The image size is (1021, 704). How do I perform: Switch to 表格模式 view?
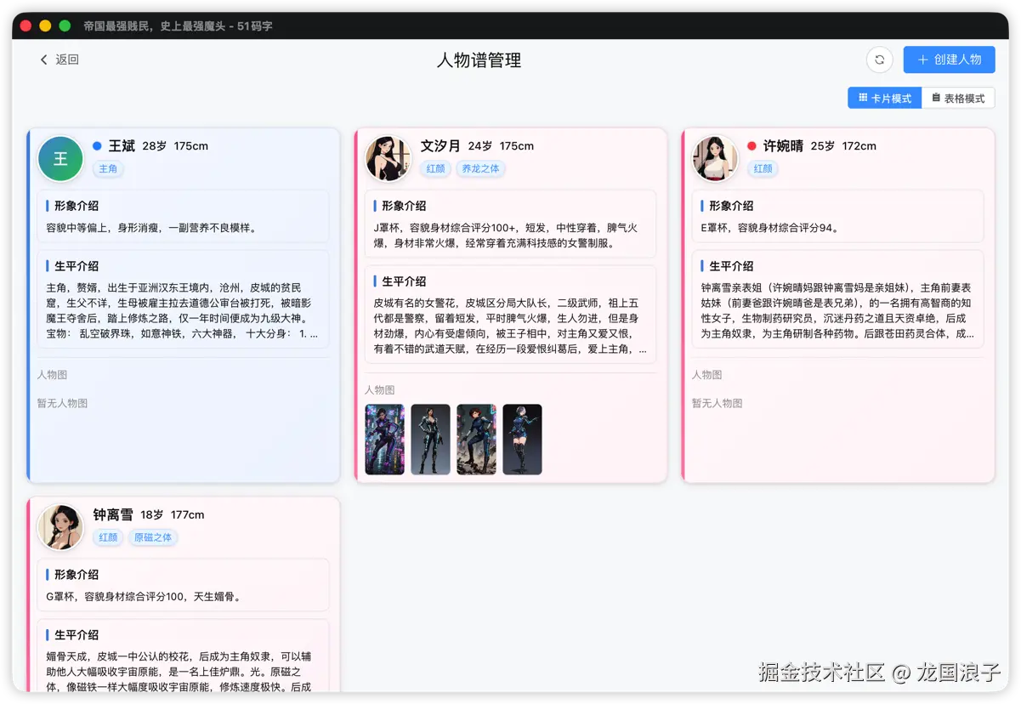coord(958,97)
